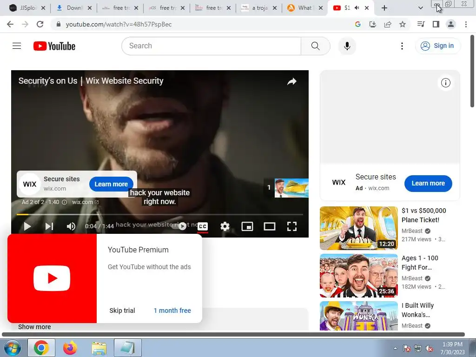Click ad info icon beside 1:40
Viewport: 476px width, 357px height.
coord(64,202)
